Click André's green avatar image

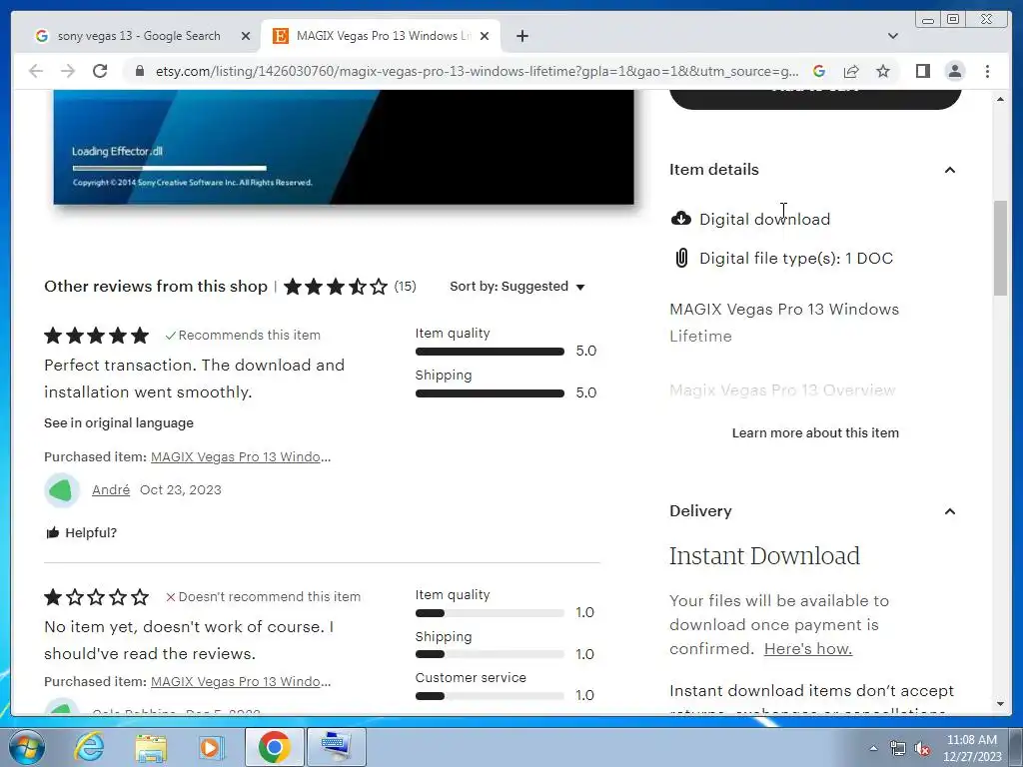62,490
